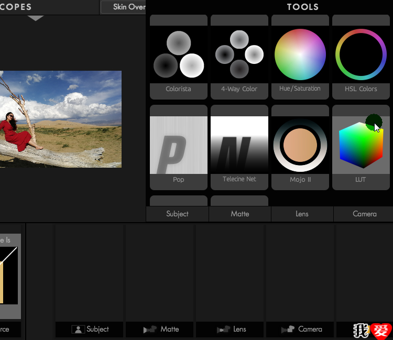393x340 pixels.
Task: Select the LUT color cube tool
Action: point(361,147)
